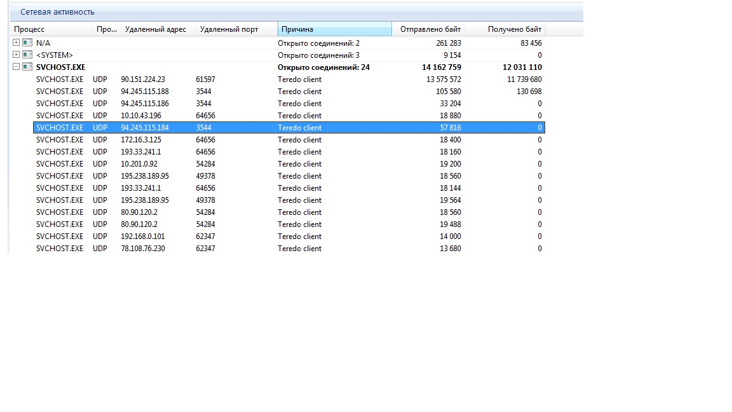Select the highlighted 94.245.115.184 row
732x412 pixels.
point(145,128)
